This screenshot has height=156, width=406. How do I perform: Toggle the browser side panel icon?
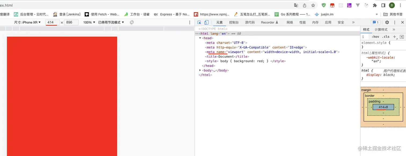click(x=383, y=5)
